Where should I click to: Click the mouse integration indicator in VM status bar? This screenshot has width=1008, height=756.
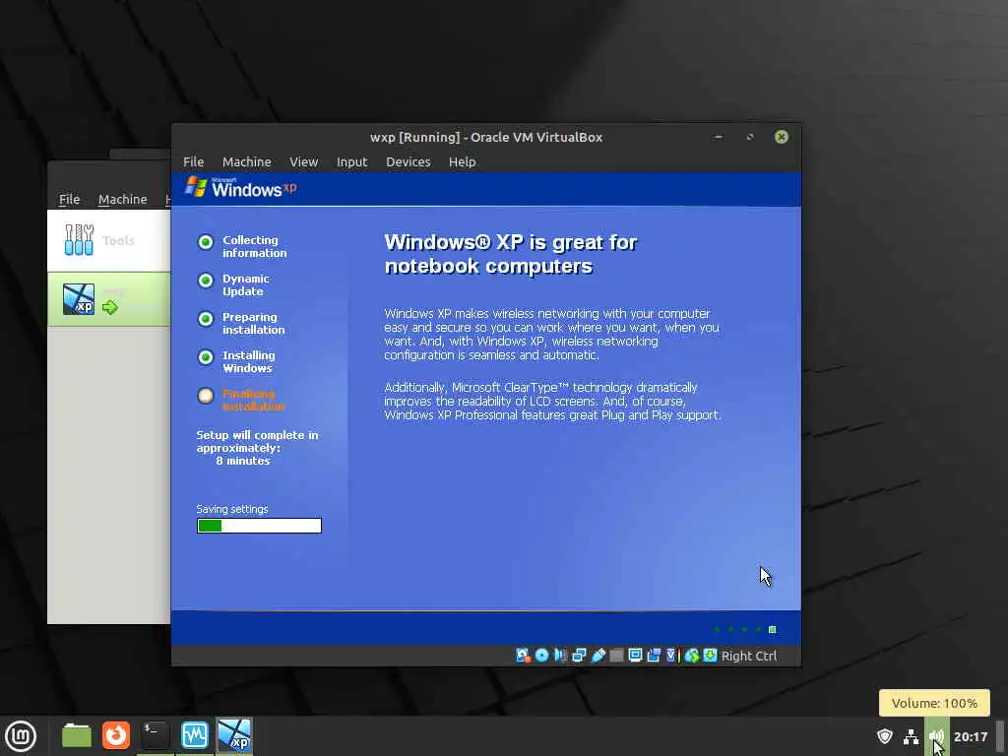click(692, 655)
